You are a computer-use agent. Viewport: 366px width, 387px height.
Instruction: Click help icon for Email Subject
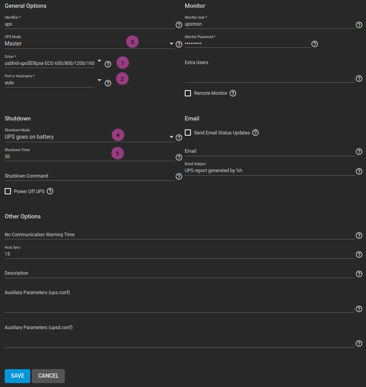(359, 171)
